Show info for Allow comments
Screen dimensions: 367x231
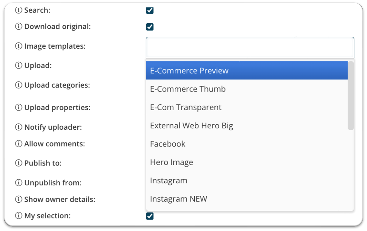tap(19, 144)
